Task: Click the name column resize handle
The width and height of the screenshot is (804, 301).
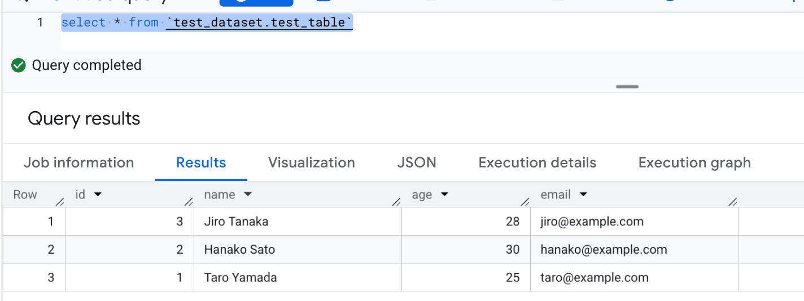Action: (x=396, y=201)
